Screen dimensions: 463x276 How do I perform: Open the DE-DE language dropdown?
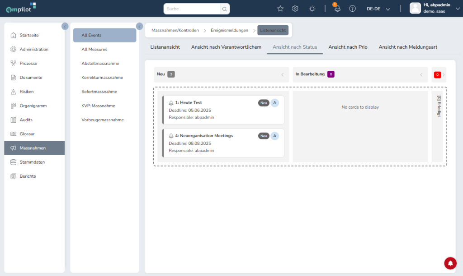(378, 9)
